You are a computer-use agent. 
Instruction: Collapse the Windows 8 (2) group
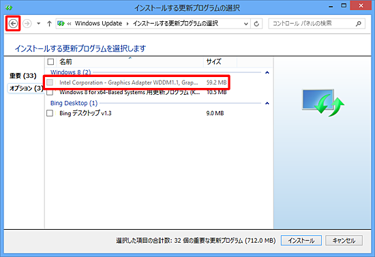pyautogui.click(x=267, y=72)
